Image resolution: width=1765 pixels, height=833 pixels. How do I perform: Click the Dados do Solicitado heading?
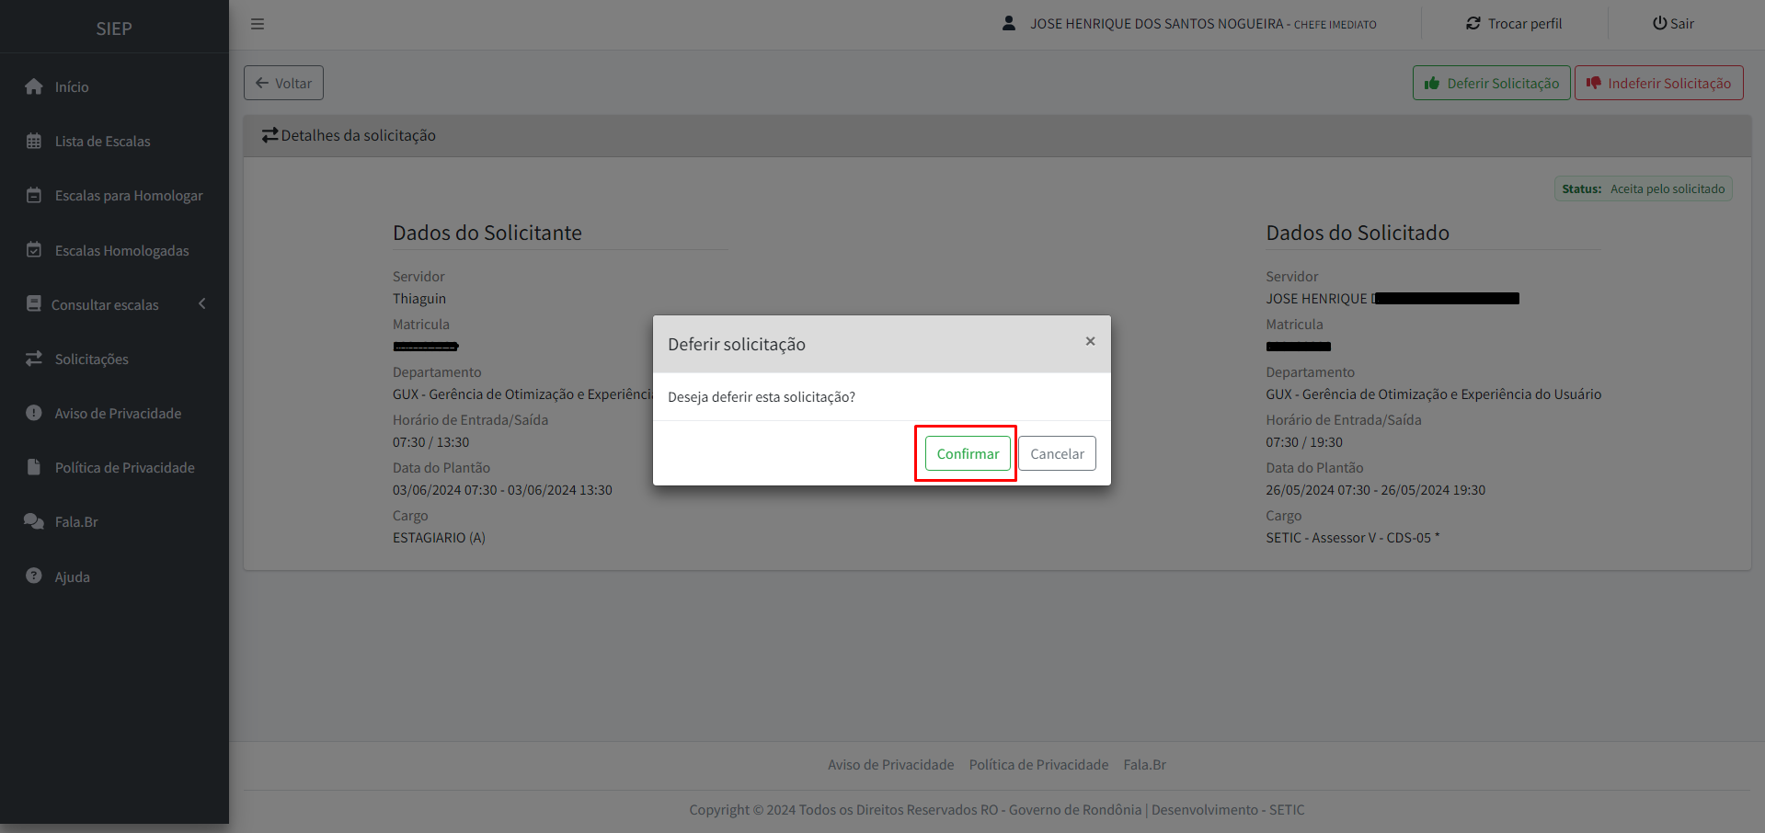click(1357, 233)
